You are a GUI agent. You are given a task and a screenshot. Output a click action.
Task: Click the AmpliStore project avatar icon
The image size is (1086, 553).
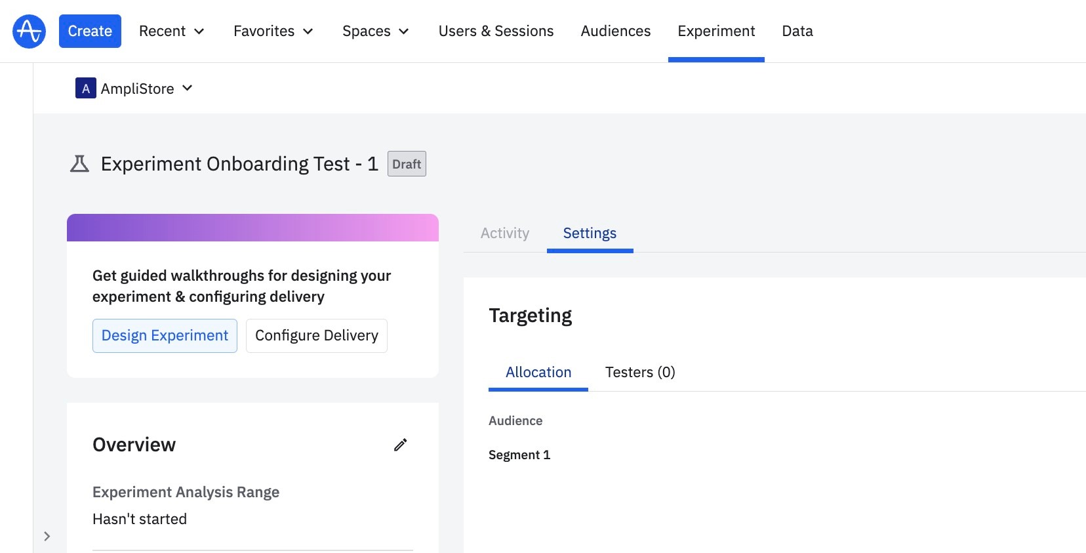point(86,89)
